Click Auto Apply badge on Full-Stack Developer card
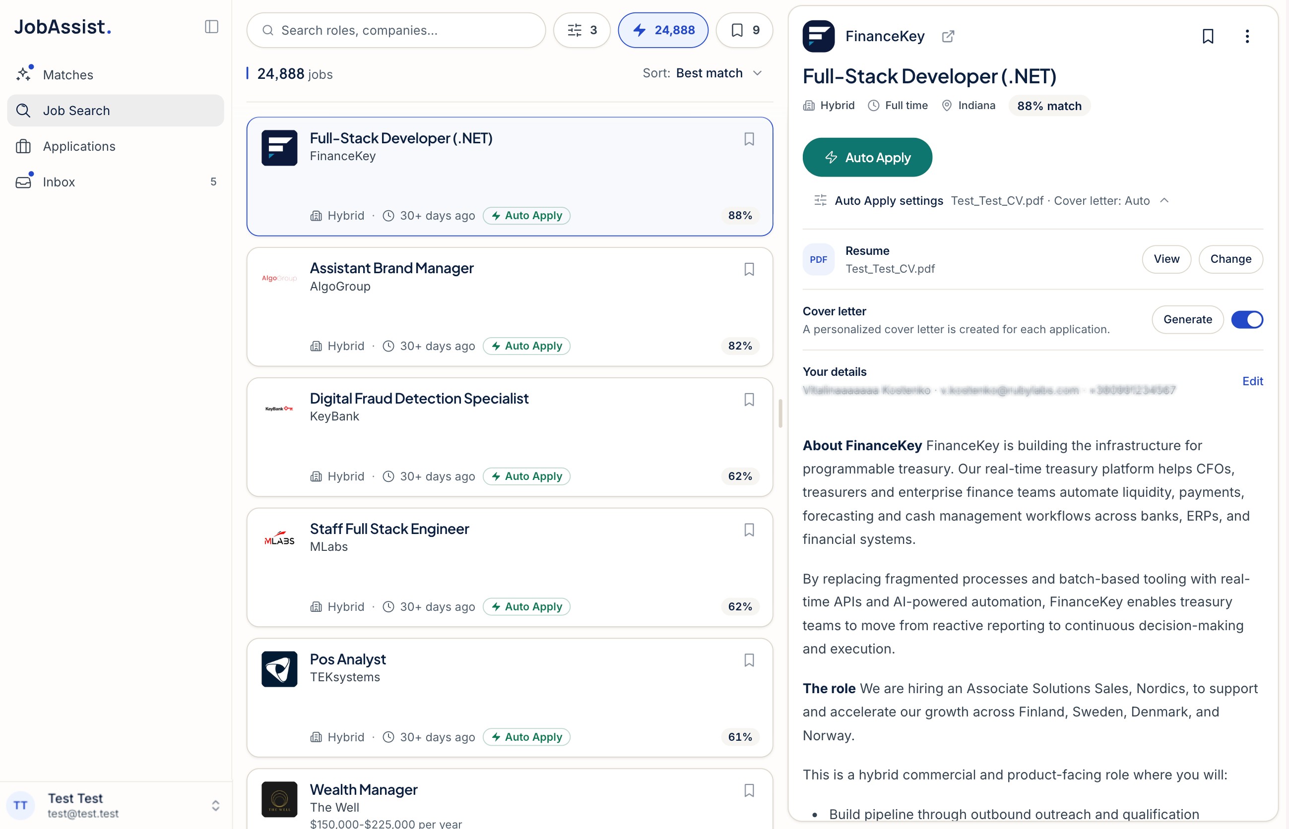Screen dimensions: 1289x829 526,215
